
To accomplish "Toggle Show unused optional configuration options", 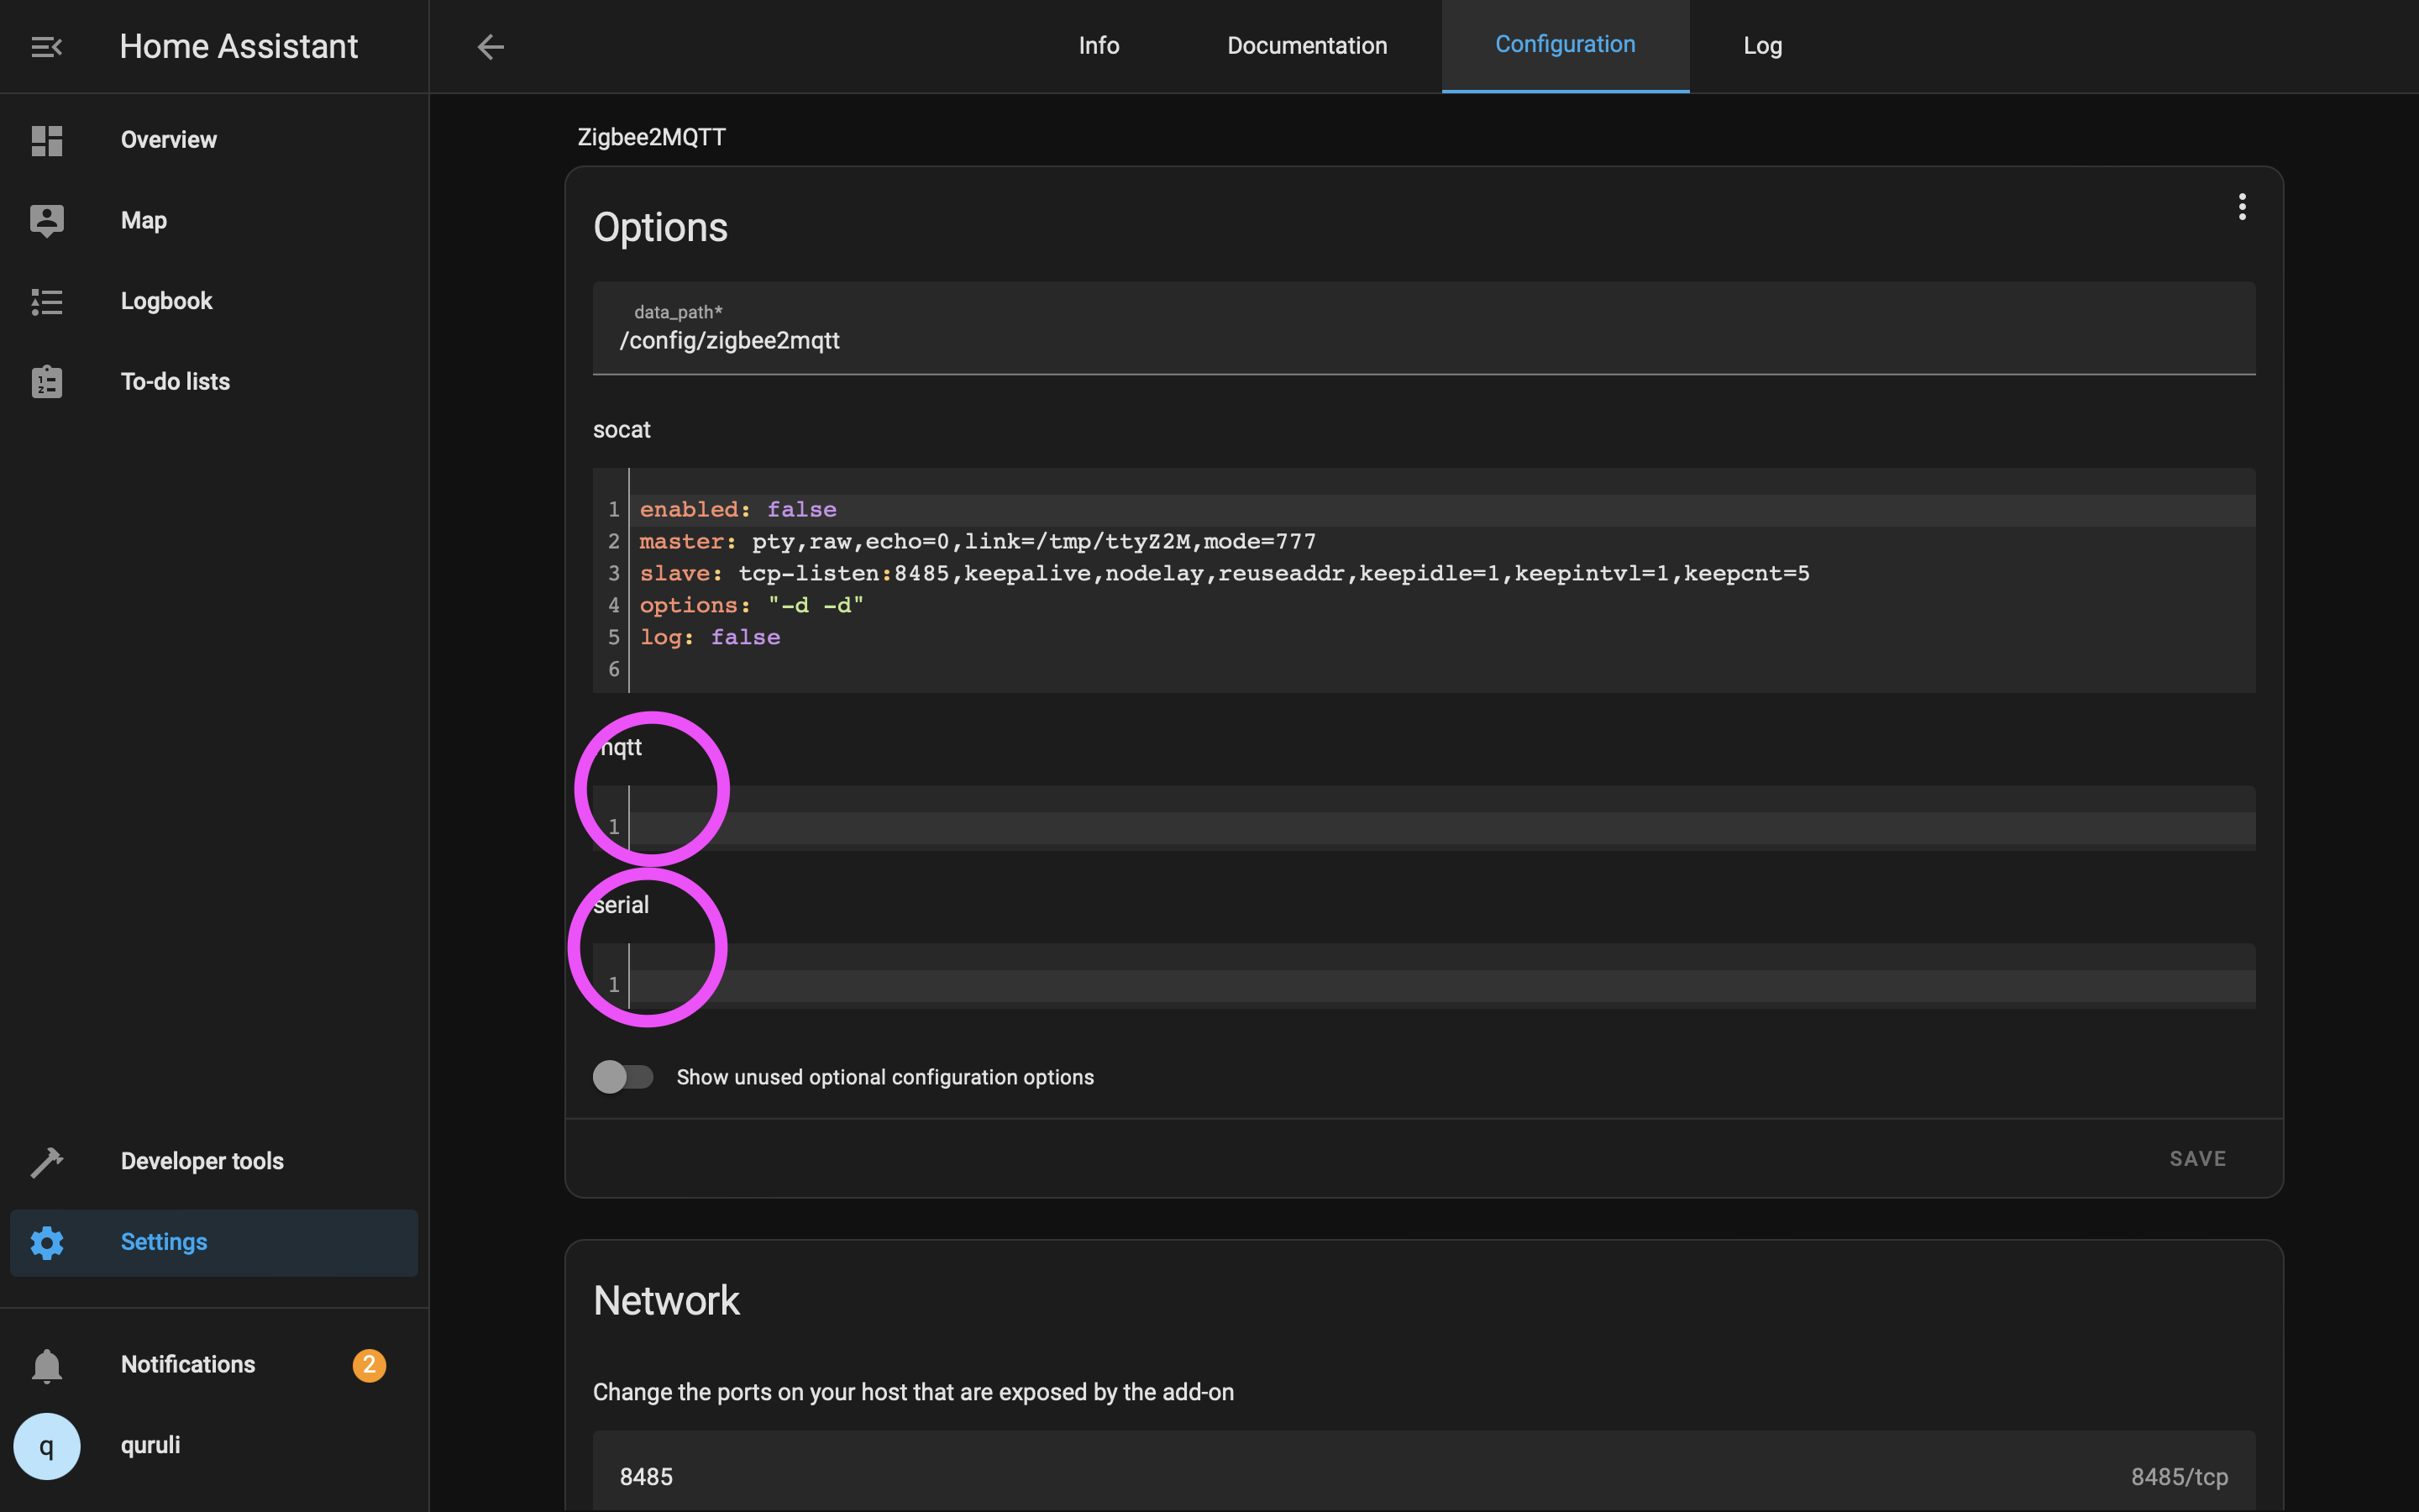I will tap(622, 1077).
